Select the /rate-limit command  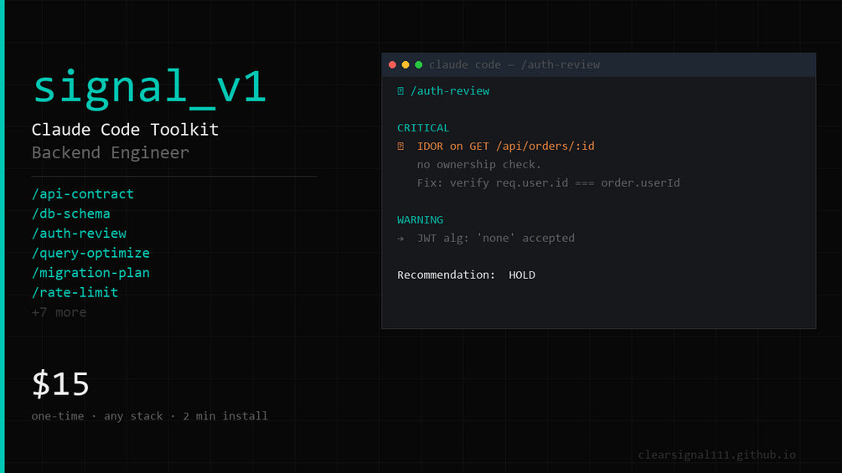coord(75,293)
